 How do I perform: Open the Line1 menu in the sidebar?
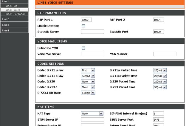click(14, 2)
